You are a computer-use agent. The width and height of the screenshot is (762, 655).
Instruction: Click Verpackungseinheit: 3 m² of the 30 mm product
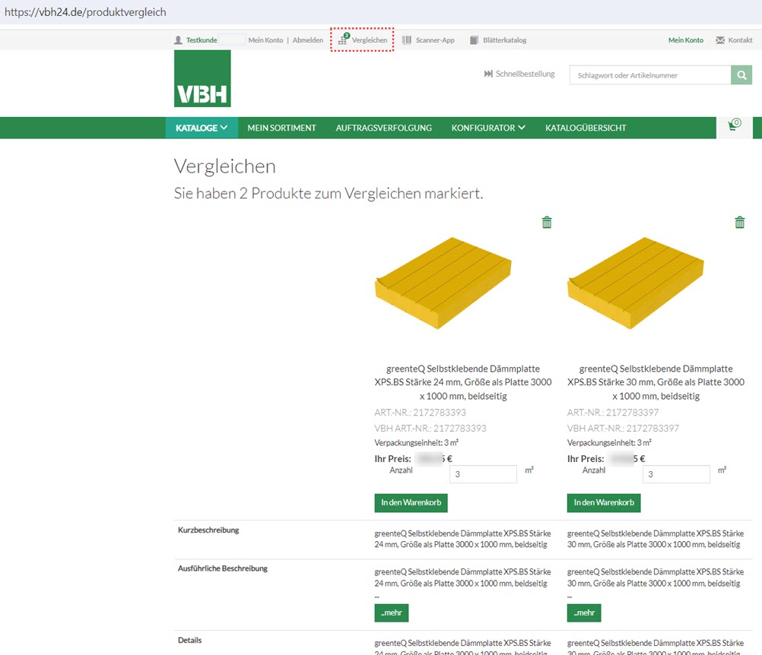click(609, 443)
